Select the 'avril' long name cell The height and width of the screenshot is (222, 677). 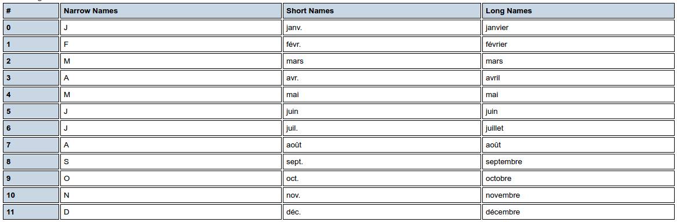(x=578, y=78)
